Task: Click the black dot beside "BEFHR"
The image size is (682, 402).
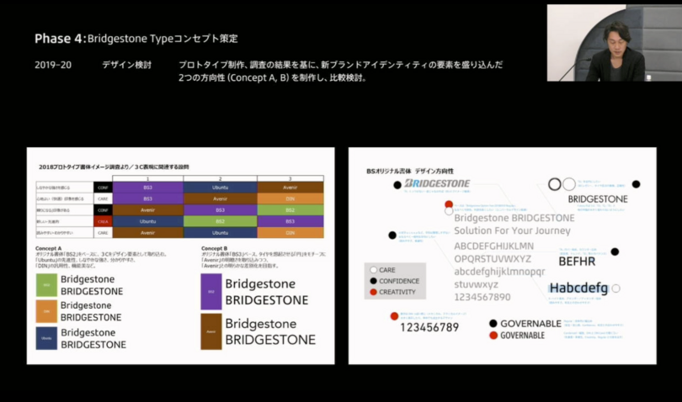Action: click(615, 251)
